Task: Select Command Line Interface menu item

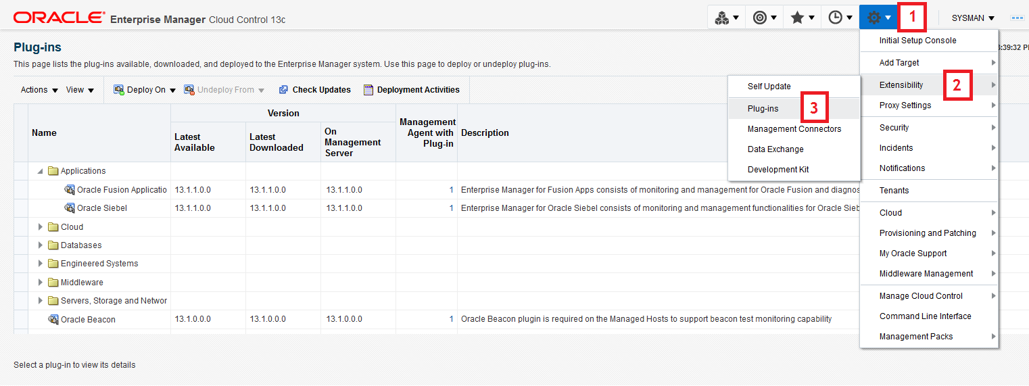Action: click(x=929, y=316)
